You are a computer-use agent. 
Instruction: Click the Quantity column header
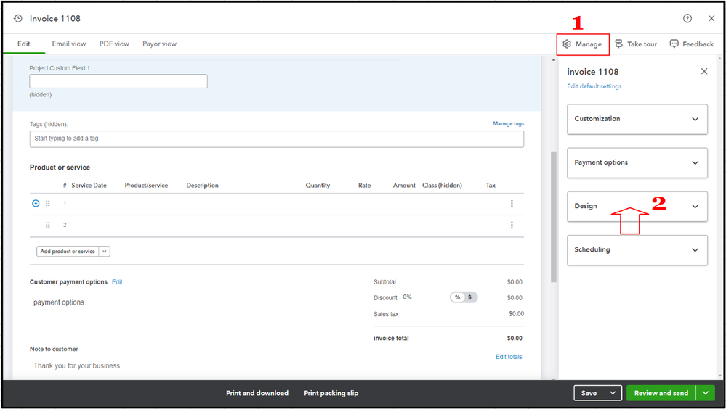(318, 186)
